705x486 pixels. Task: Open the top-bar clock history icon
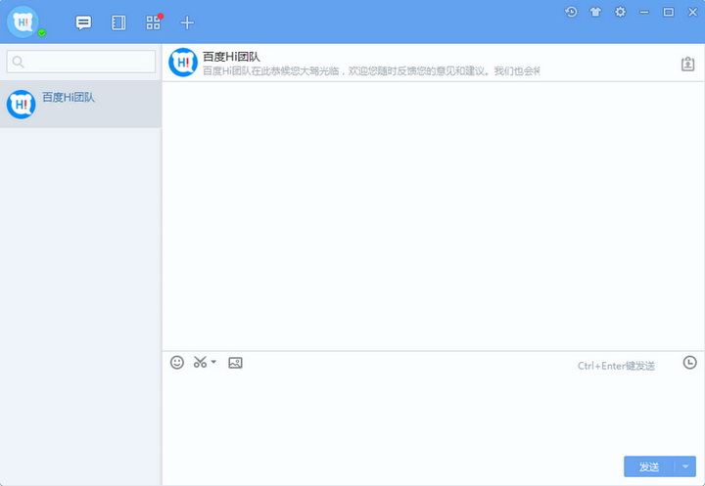[571, 12]
